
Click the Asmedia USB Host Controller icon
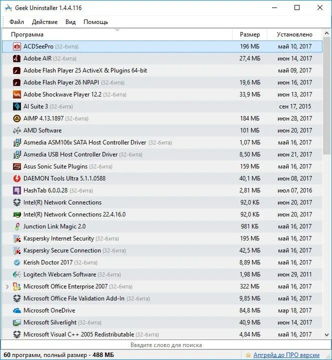click(x=17, y=154)
